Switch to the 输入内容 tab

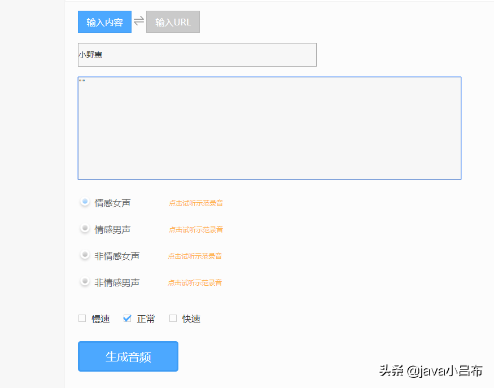(x=104, y=22)
